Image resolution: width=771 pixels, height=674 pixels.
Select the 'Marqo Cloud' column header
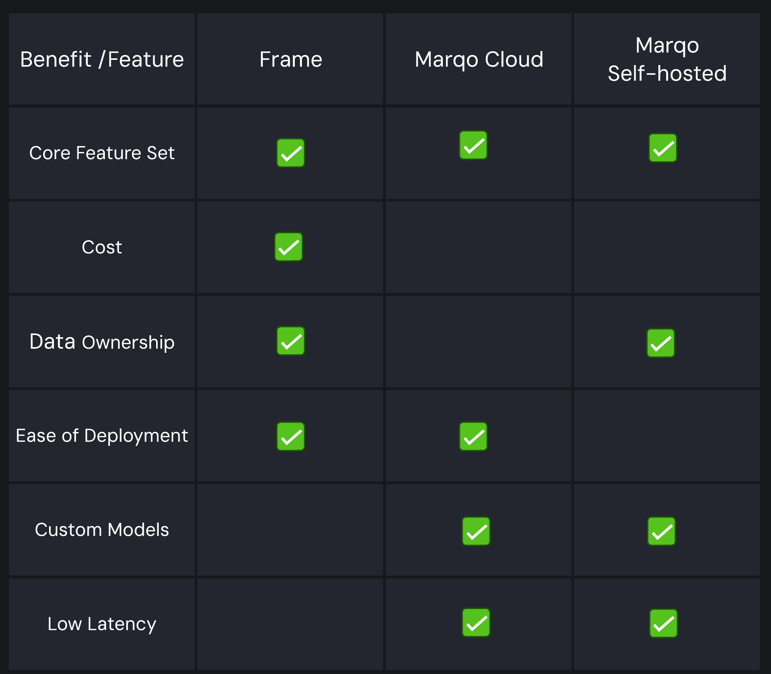coord(478,59)
